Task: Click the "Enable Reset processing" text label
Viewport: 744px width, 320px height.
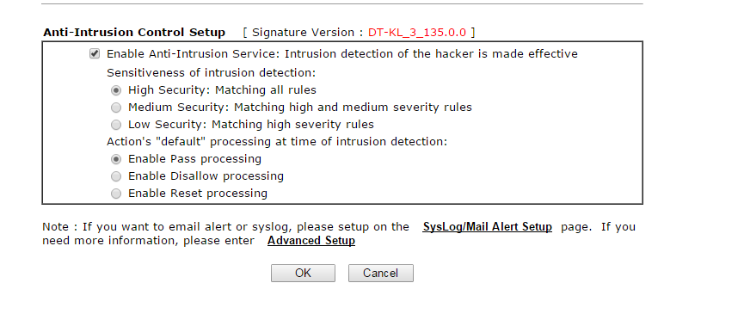Action: click(x=198, y=194)
